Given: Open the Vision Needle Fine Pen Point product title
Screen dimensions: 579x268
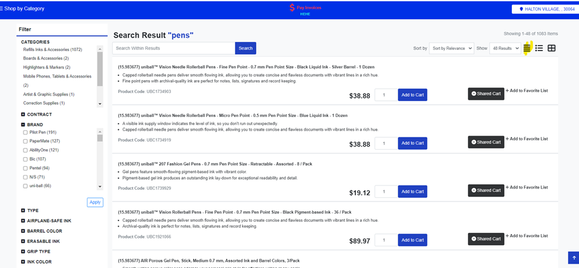Looking at the screenshot, I should pyautogui.click(x=246, y=67).
